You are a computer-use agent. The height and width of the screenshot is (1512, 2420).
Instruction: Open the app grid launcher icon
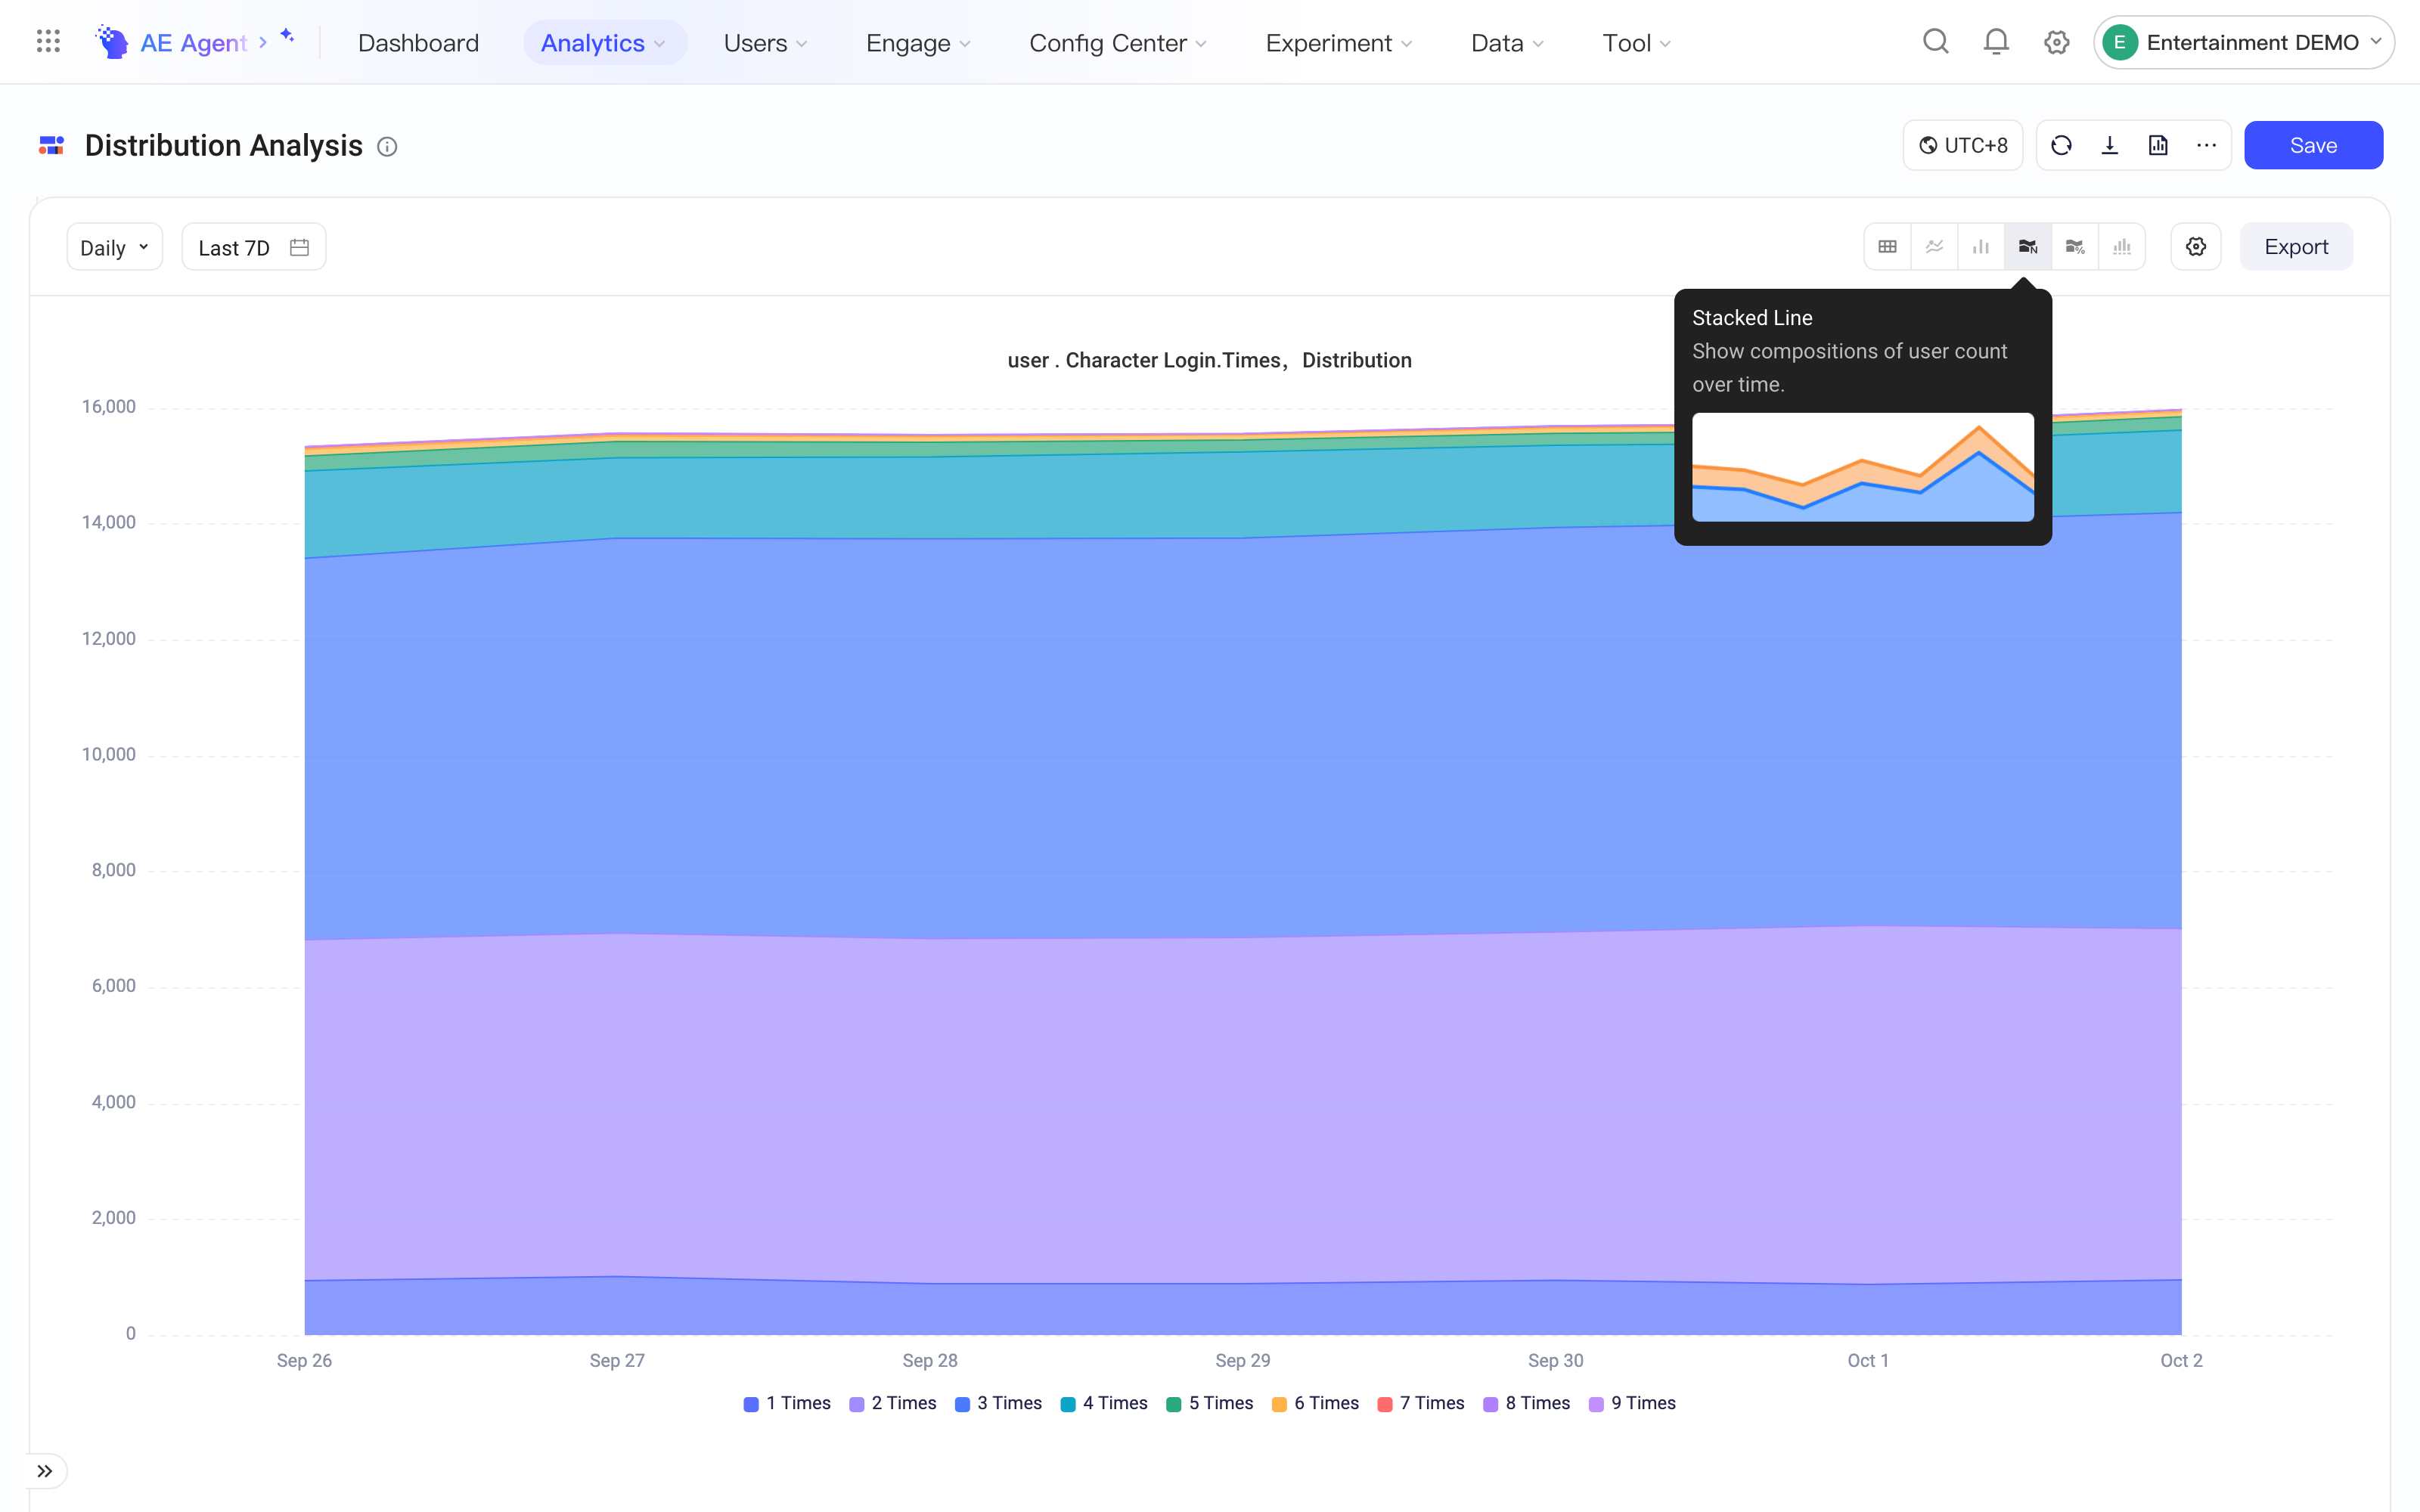[48, 42]
